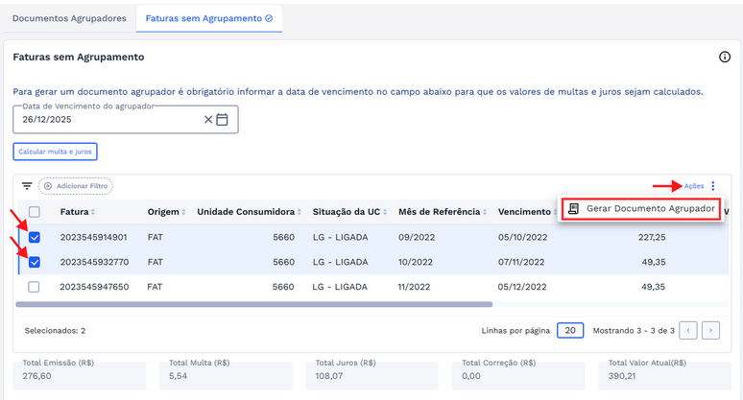Open the three-dot Ações menu icon
The width and height of the screenshot is (743, 400).
coord(713,186)
